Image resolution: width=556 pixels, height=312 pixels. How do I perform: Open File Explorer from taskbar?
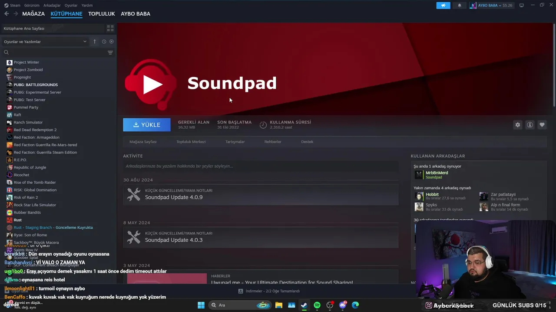click(x=278, y=305)
